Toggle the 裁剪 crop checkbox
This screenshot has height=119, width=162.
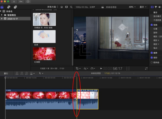[152, 53]
